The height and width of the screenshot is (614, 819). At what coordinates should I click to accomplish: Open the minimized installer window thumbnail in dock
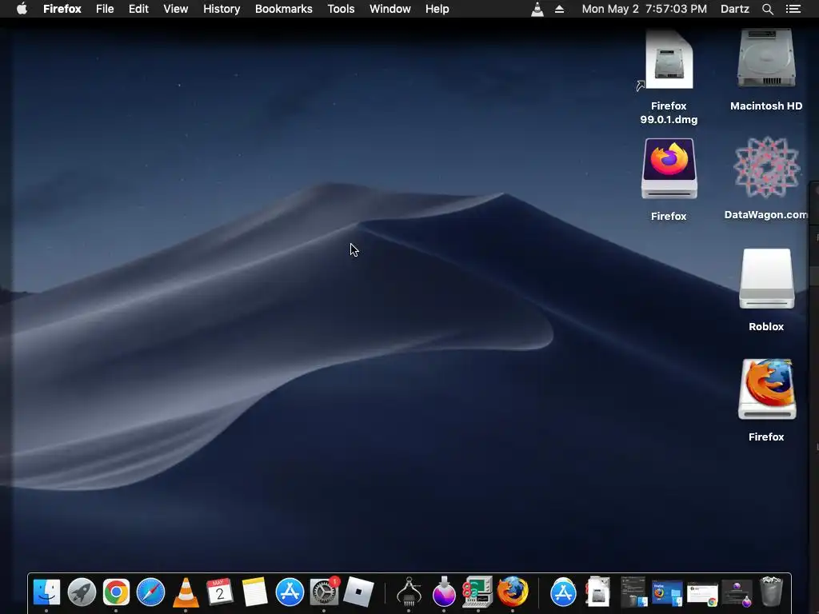coord(737,593)
